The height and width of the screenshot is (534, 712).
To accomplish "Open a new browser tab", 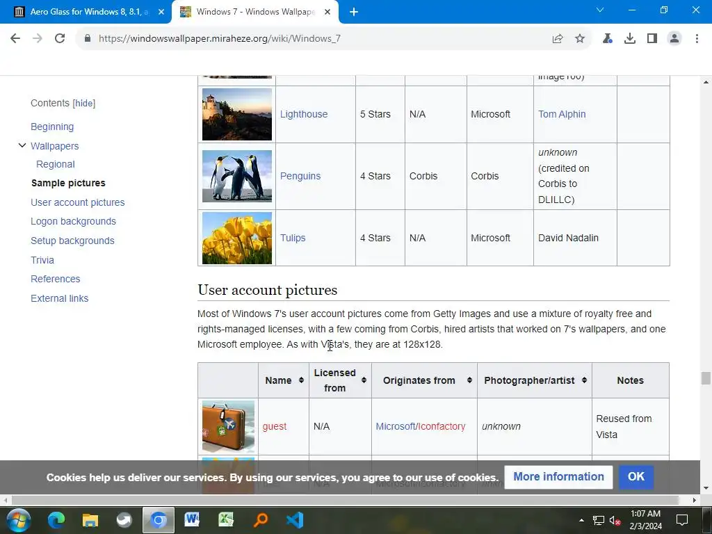I will [354, 13].
